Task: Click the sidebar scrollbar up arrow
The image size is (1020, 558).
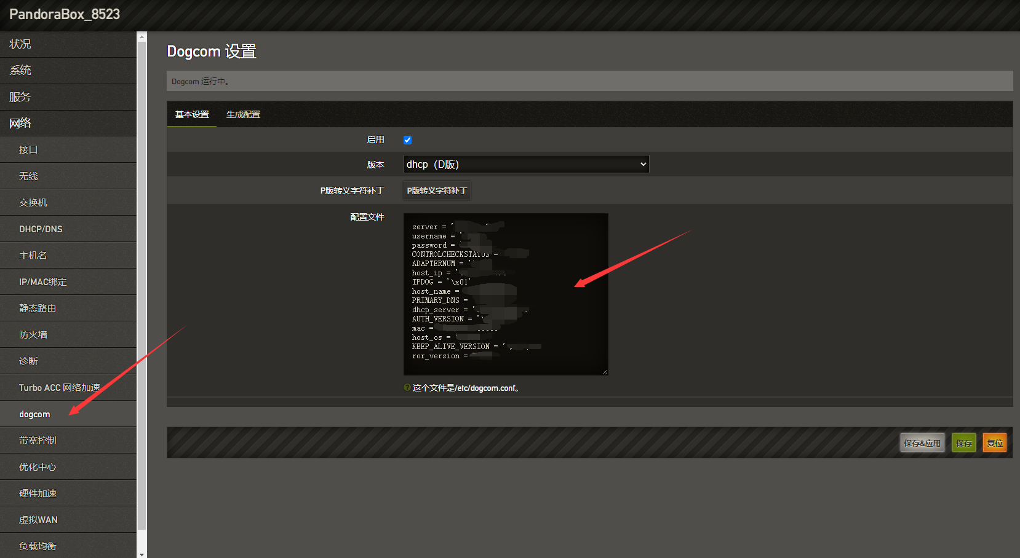Action: point(142,37)
